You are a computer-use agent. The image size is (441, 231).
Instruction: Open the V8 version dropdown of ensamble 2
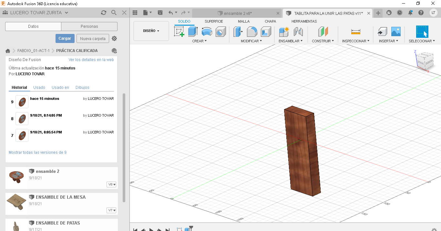point(111,184)
